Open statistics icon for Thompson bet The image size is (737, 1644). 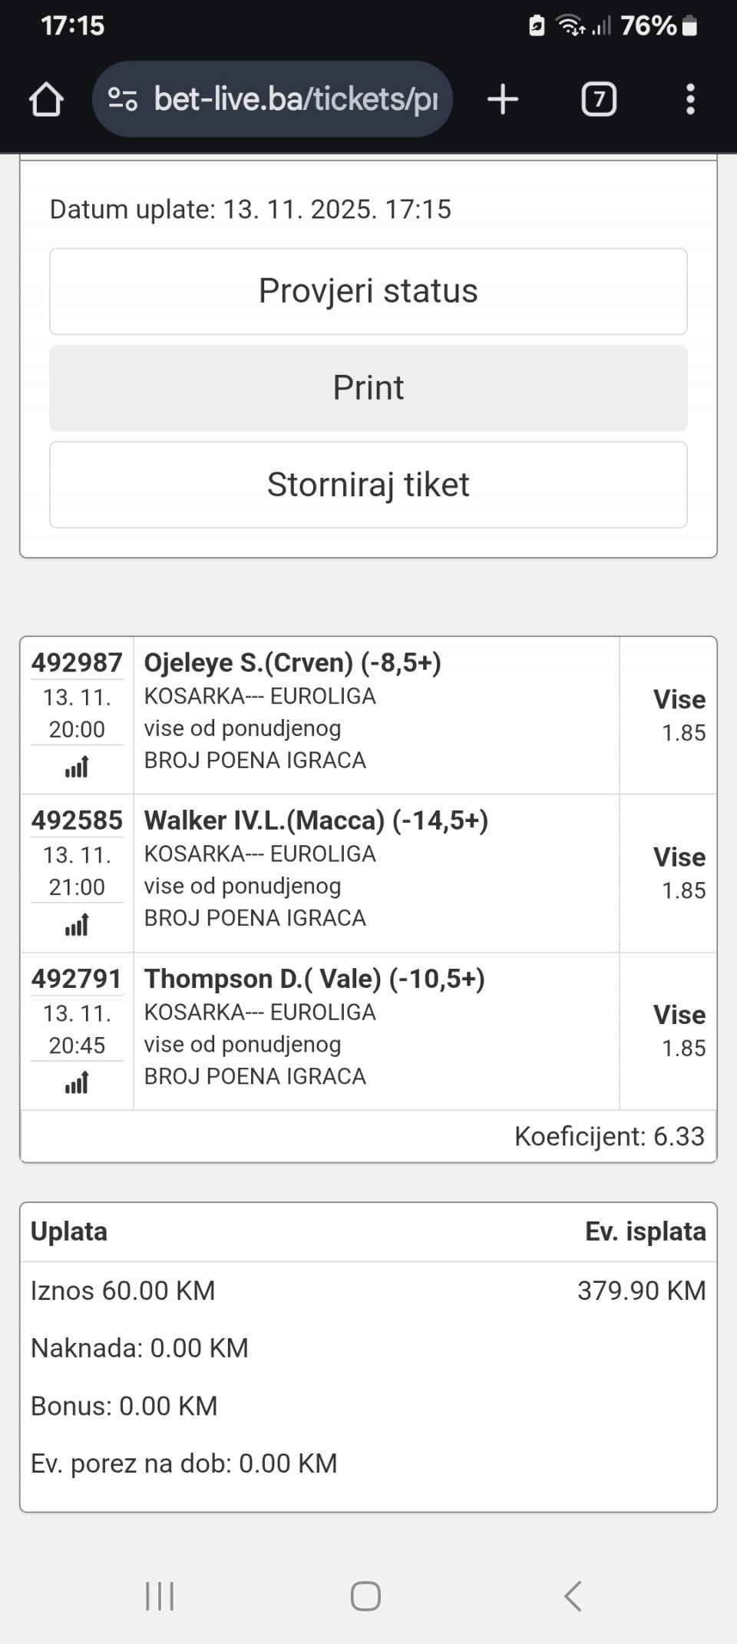[77, 1083]
